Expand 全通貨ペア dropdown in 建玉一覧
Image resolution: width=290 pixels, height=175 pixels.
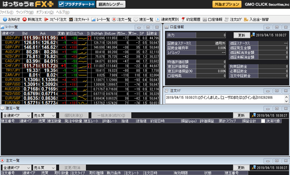coord(16,116)
